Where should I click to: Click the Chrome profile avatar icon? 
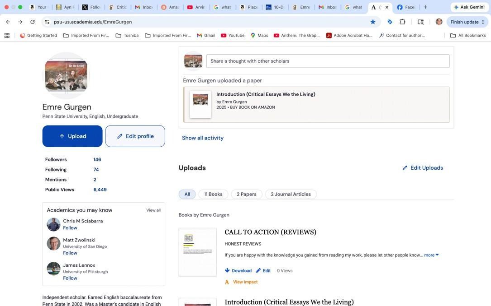tap(439, 22)
